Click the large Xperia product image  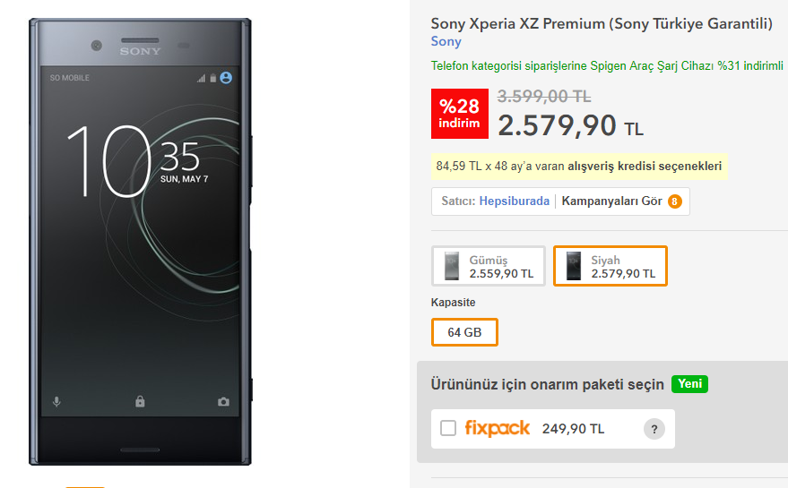(142, 242)
